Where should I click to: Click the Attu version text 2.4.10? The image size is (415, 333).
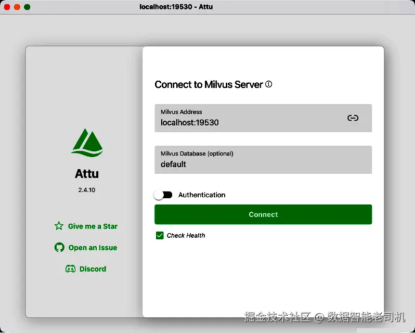point(86,190)
